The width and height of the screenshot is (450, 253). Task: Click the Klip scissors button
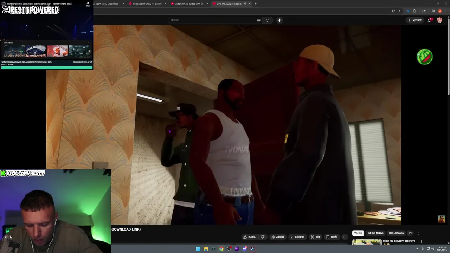[315, 237]
